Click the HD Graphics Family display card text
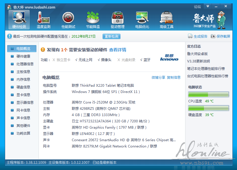This screenshot has width=237, height=170. click(109, 127)
